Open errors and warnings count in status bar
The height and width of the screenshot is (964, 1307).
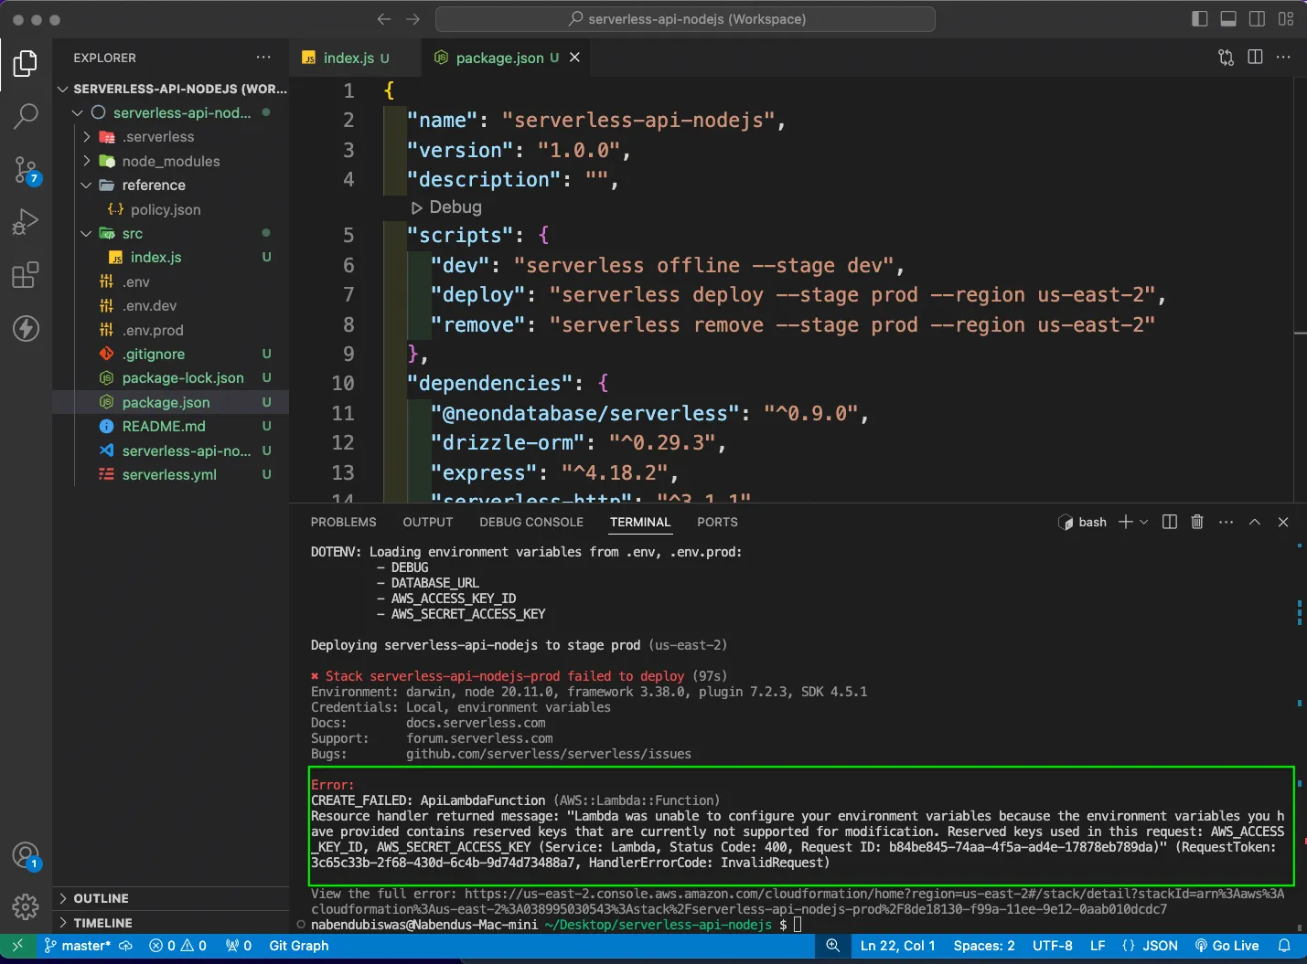point(178,946)
